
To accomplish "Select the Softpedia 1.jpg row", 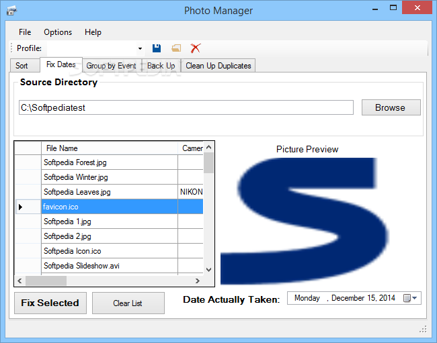I will click(109, 221).
